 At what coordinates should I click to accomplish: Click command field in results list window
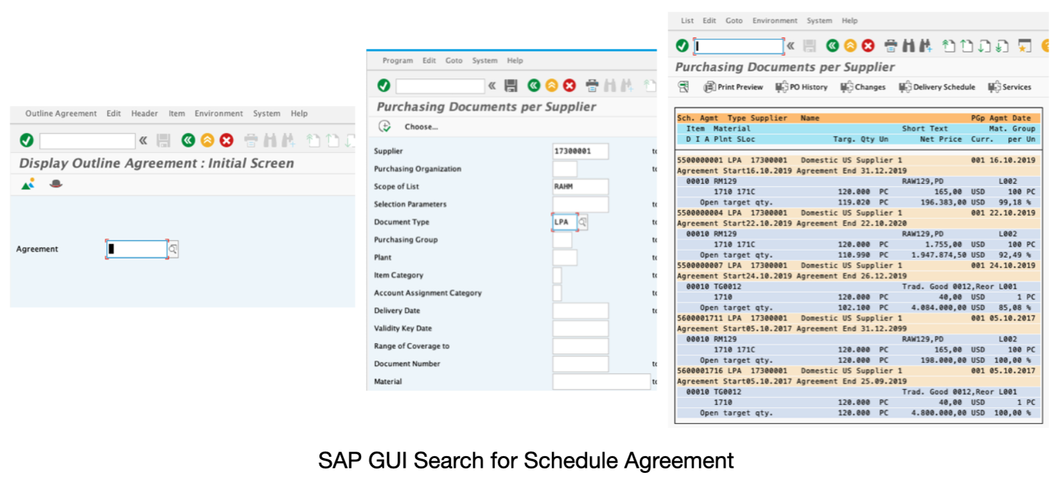coord(739,46)
